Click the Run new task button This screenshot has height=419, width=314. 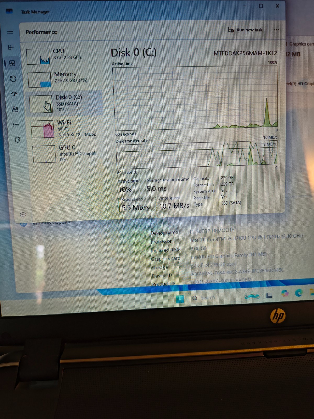point(245,30)
